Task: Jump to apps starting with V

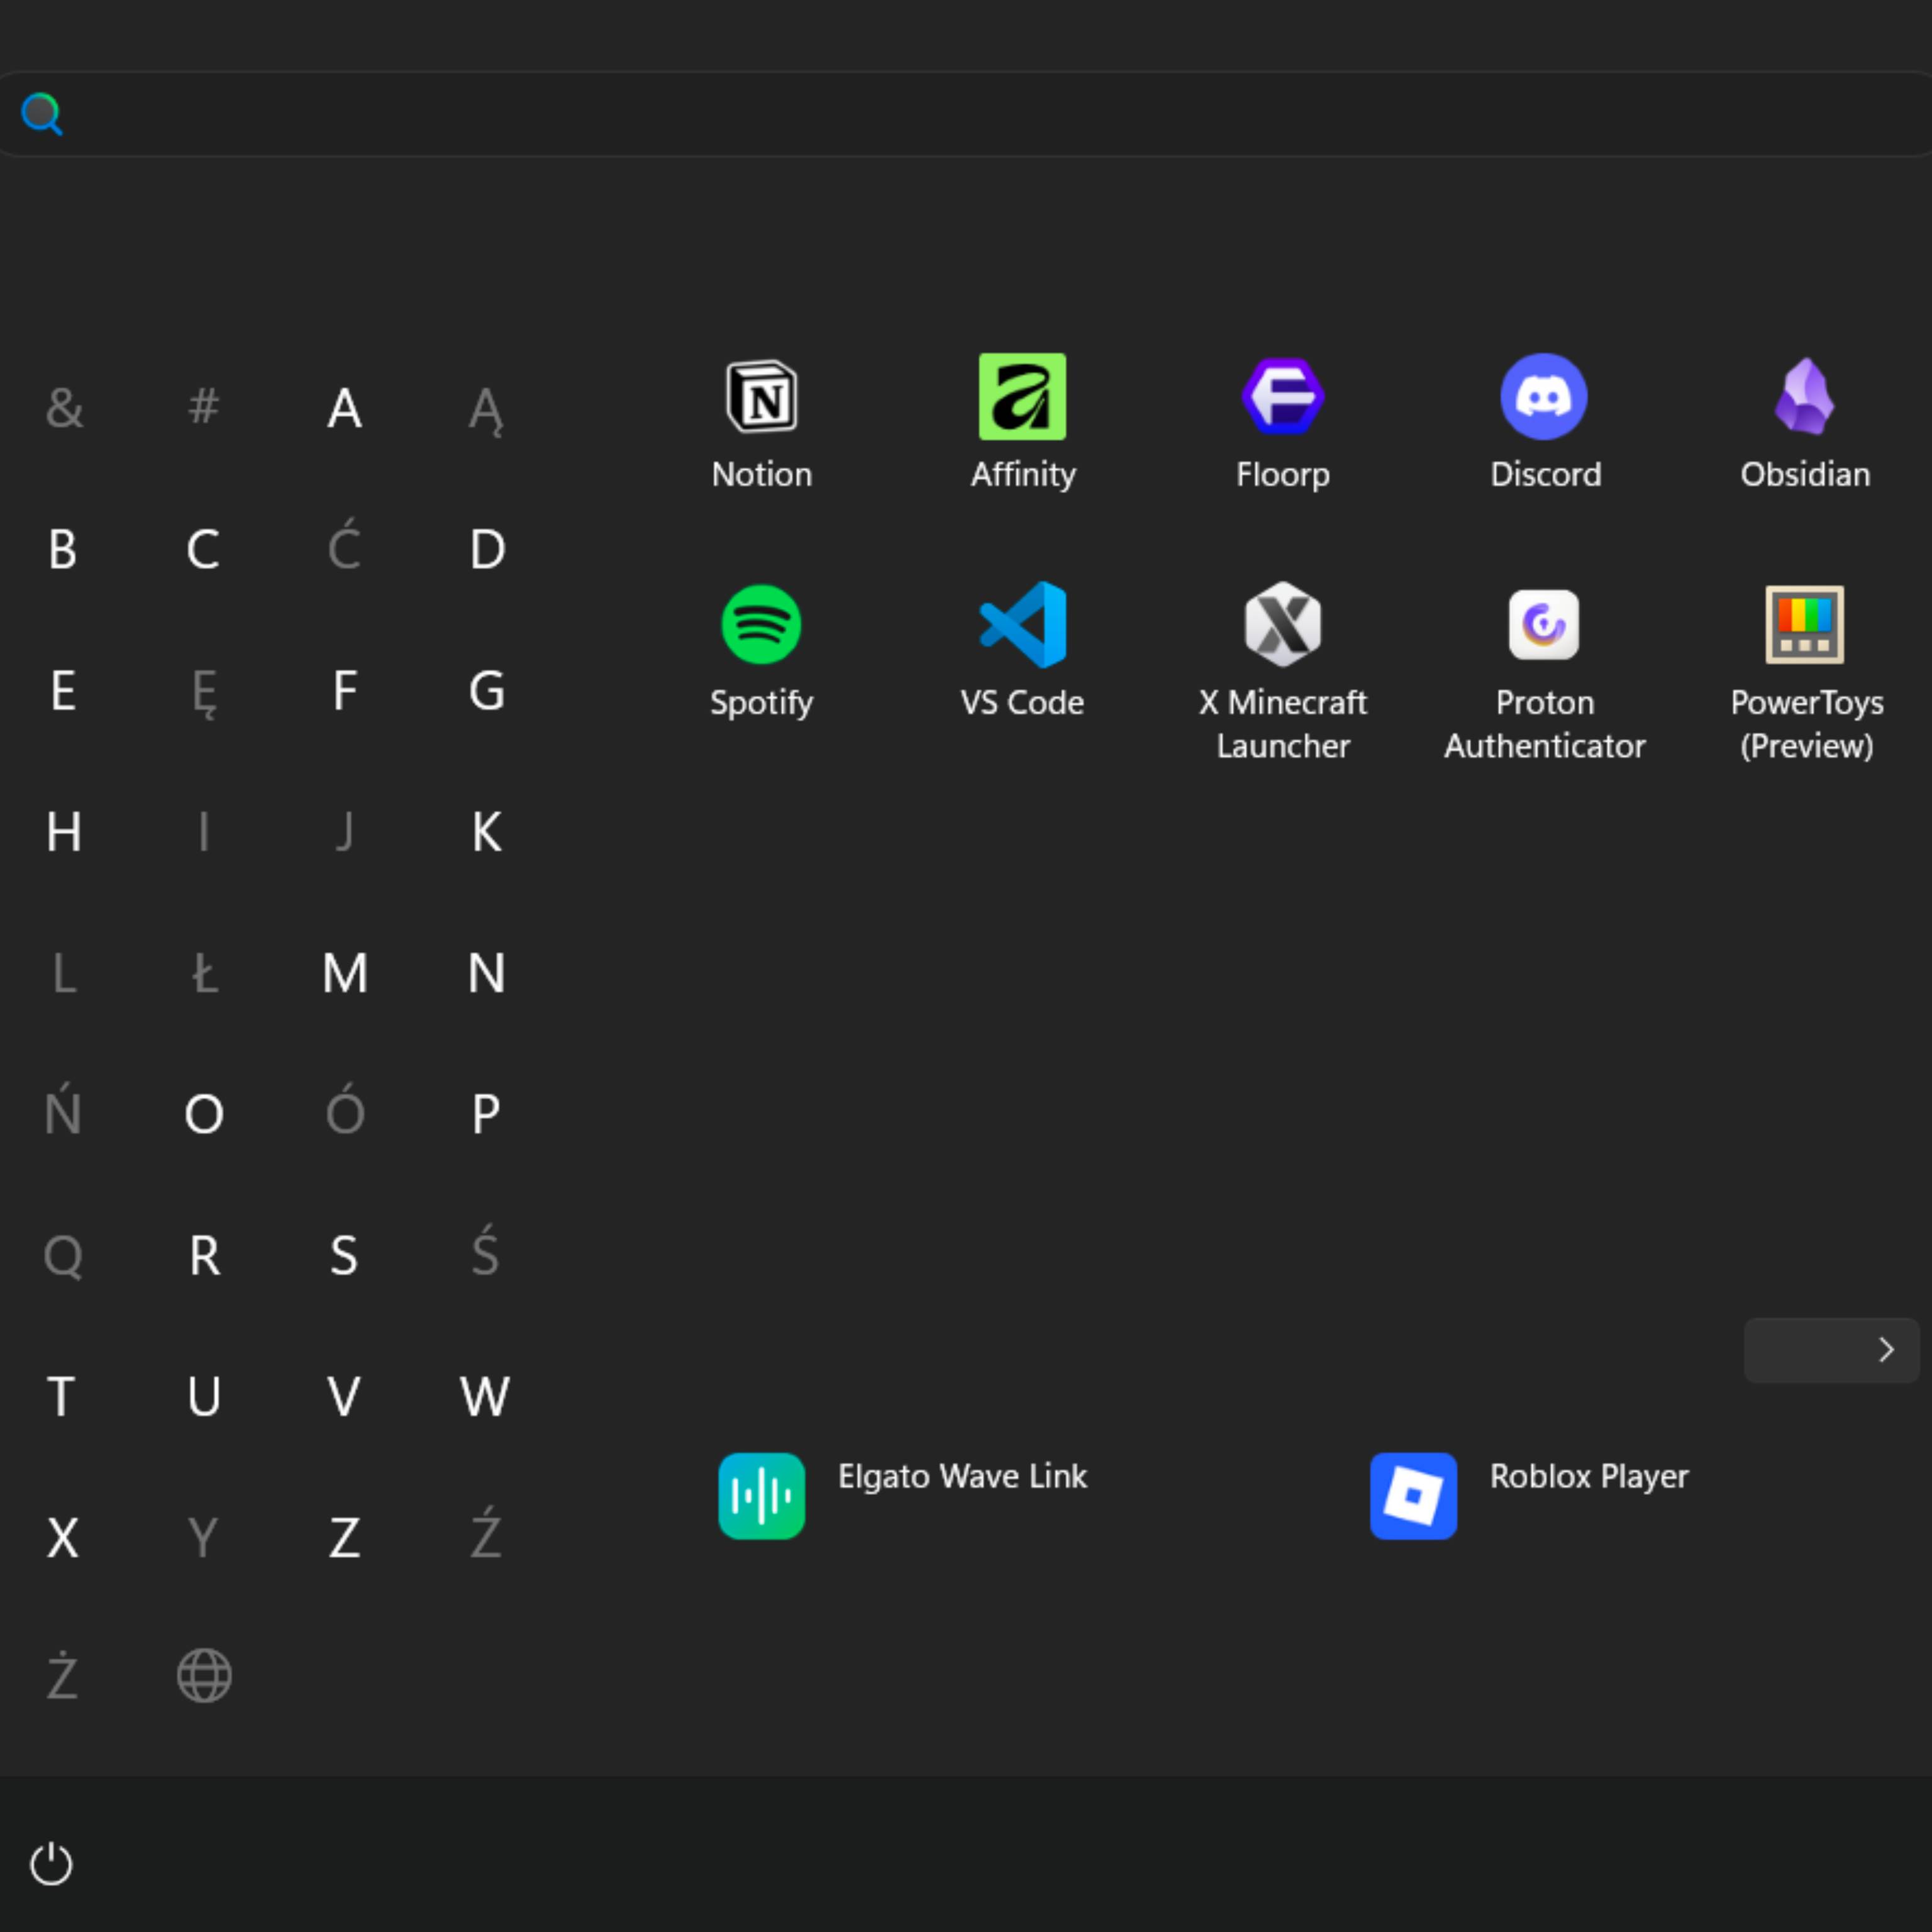Action: click(x=344, y=1396)
